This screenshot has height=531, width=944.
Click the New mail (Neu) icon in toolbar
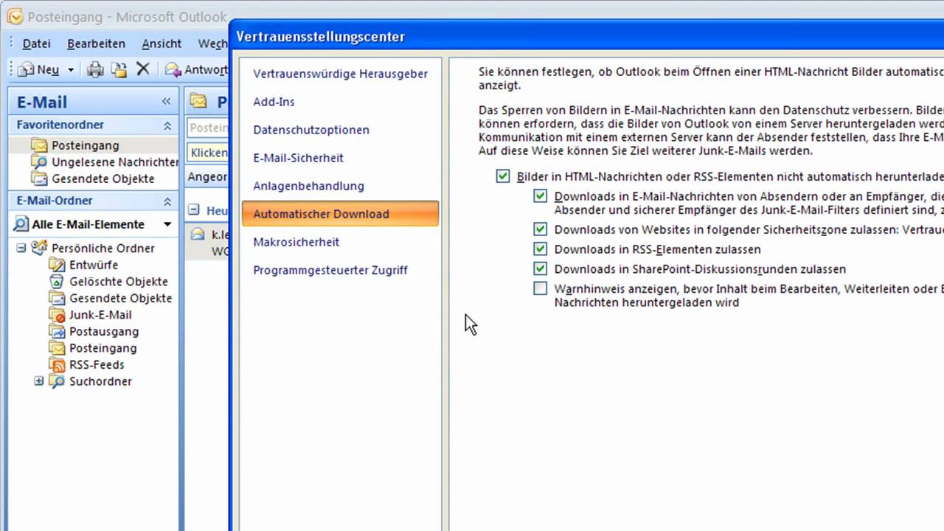(x=26, y=69)
